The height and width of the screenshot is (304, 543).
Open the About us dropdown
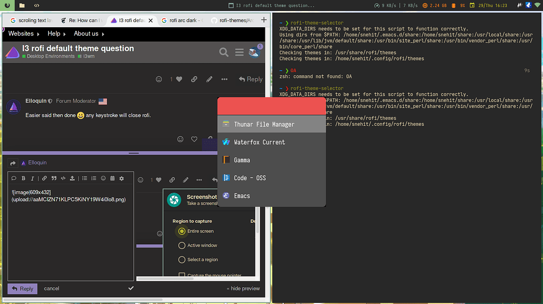coord(86,33)
